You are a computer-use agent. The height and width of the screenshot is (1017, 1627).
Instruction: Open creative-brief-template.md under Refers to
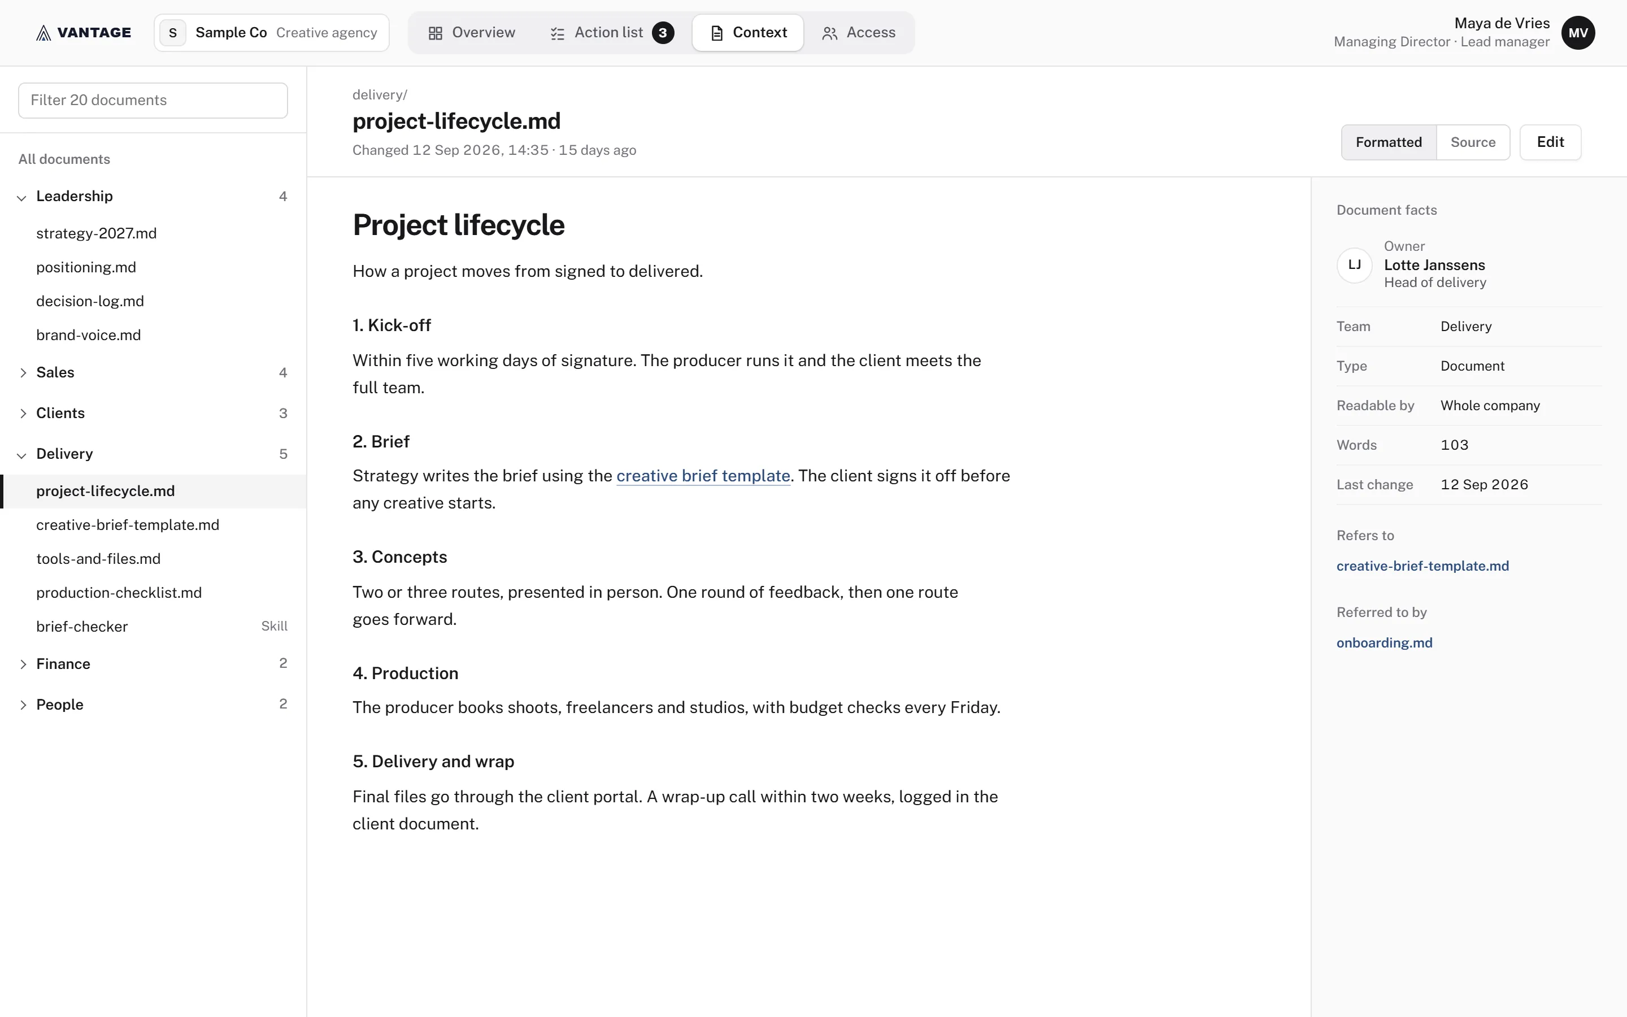click(1422, 566)
